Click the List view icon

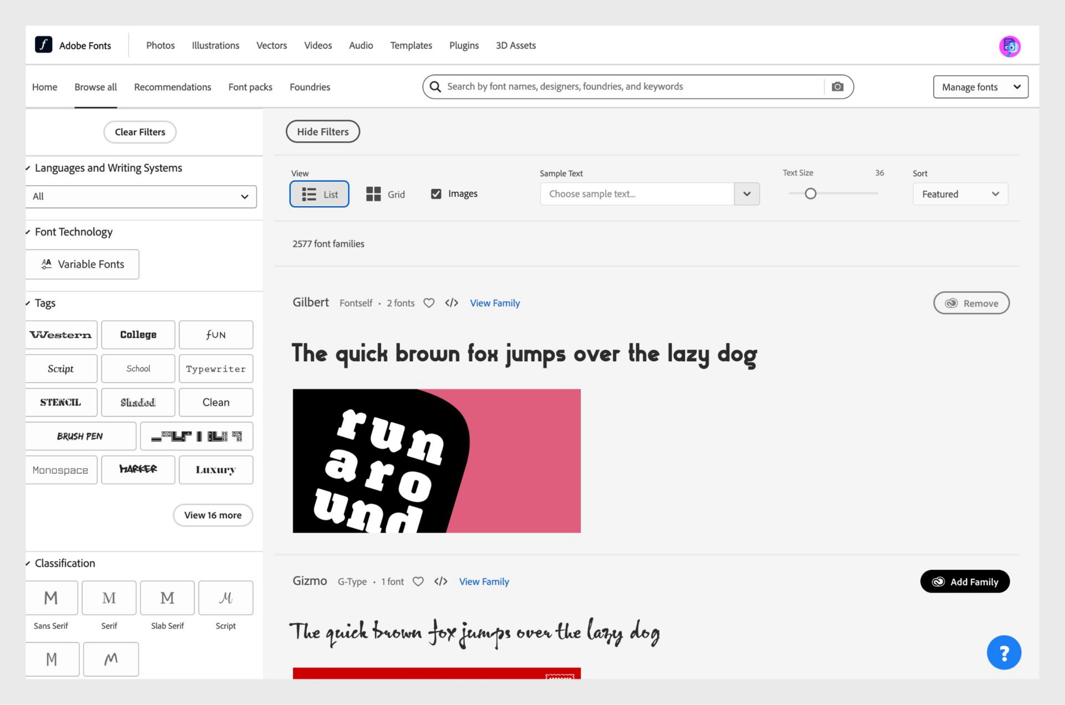pyautogui.click(x=308, y=193)
